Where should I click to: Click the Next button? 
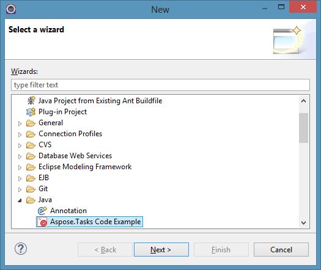[161, 250]
